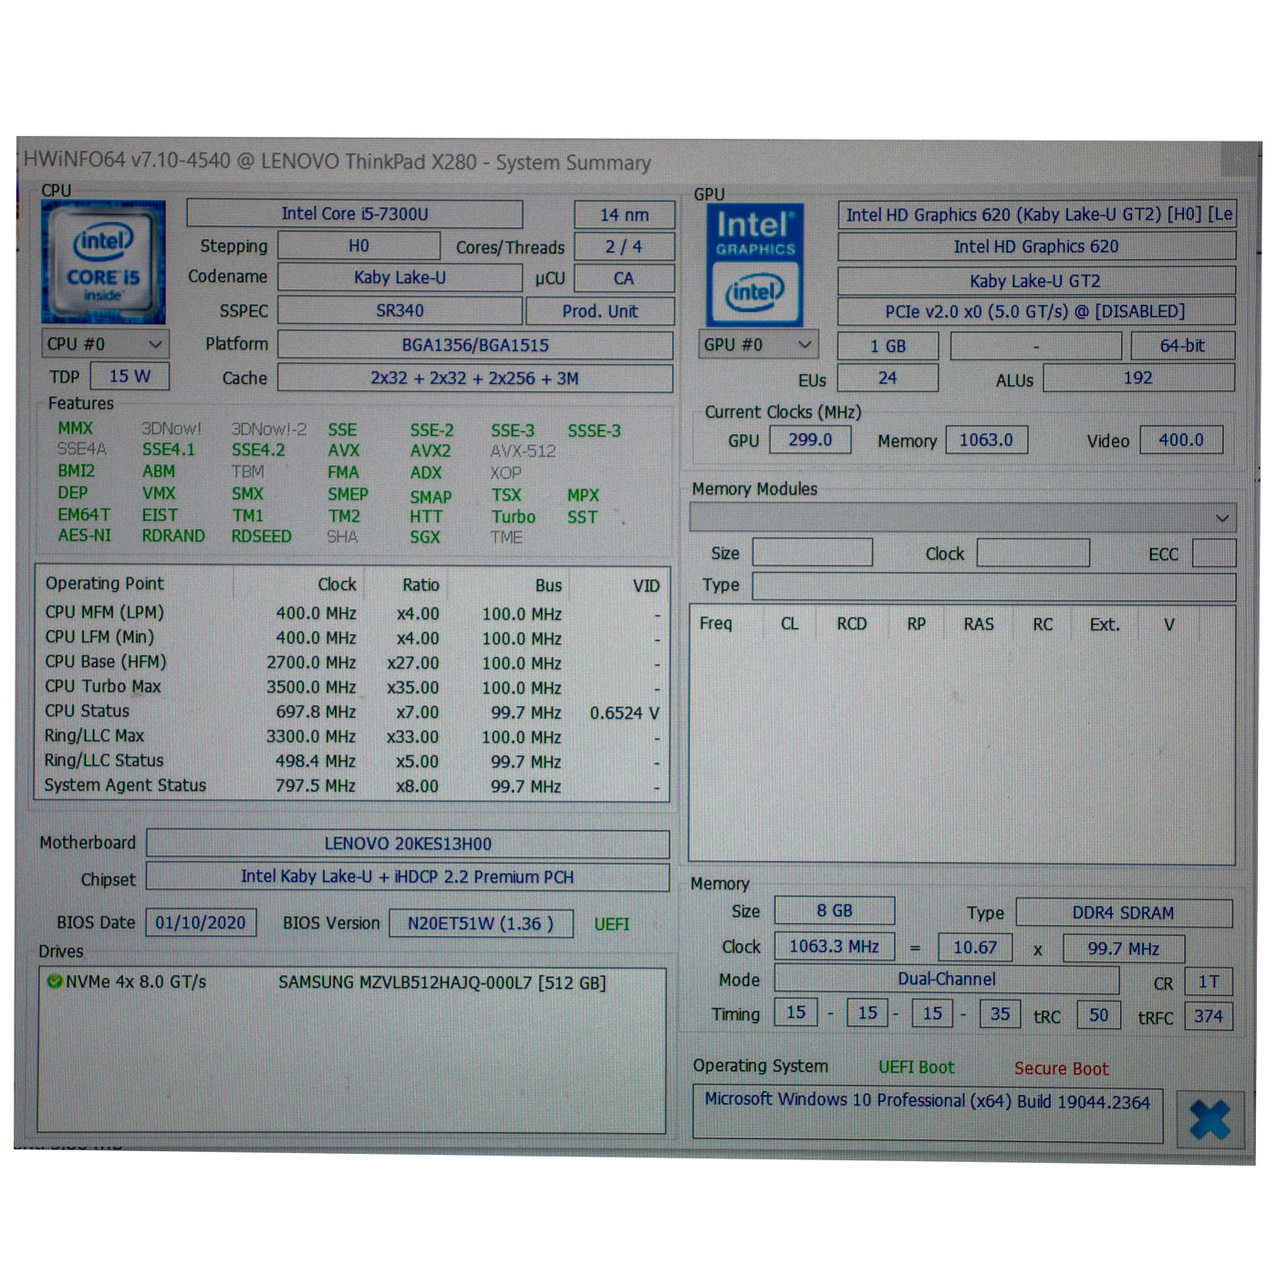This screenshot has height=1277, width=1277.
Task: Click the Memory Mode Dual-Channel field
Action: pyautogui.click(x=947, y=980)
